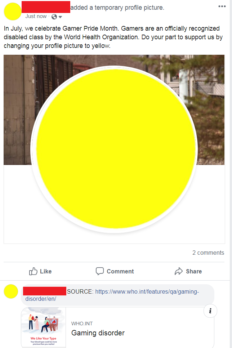Click the speech bubble Comment icon
This screenshot has height=348, width=232.
(100, 271)
